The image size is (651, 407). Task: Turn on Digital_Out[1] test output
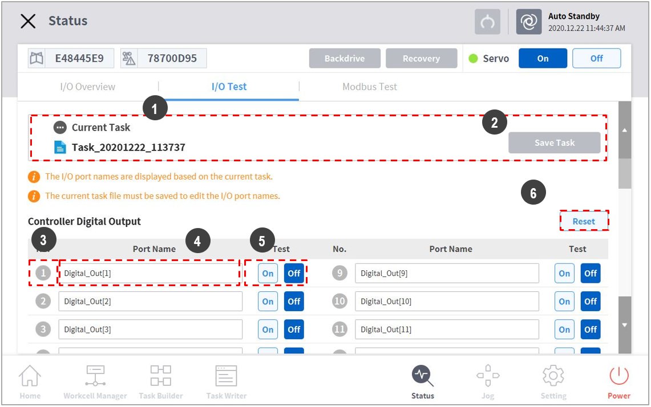(268, 273)
